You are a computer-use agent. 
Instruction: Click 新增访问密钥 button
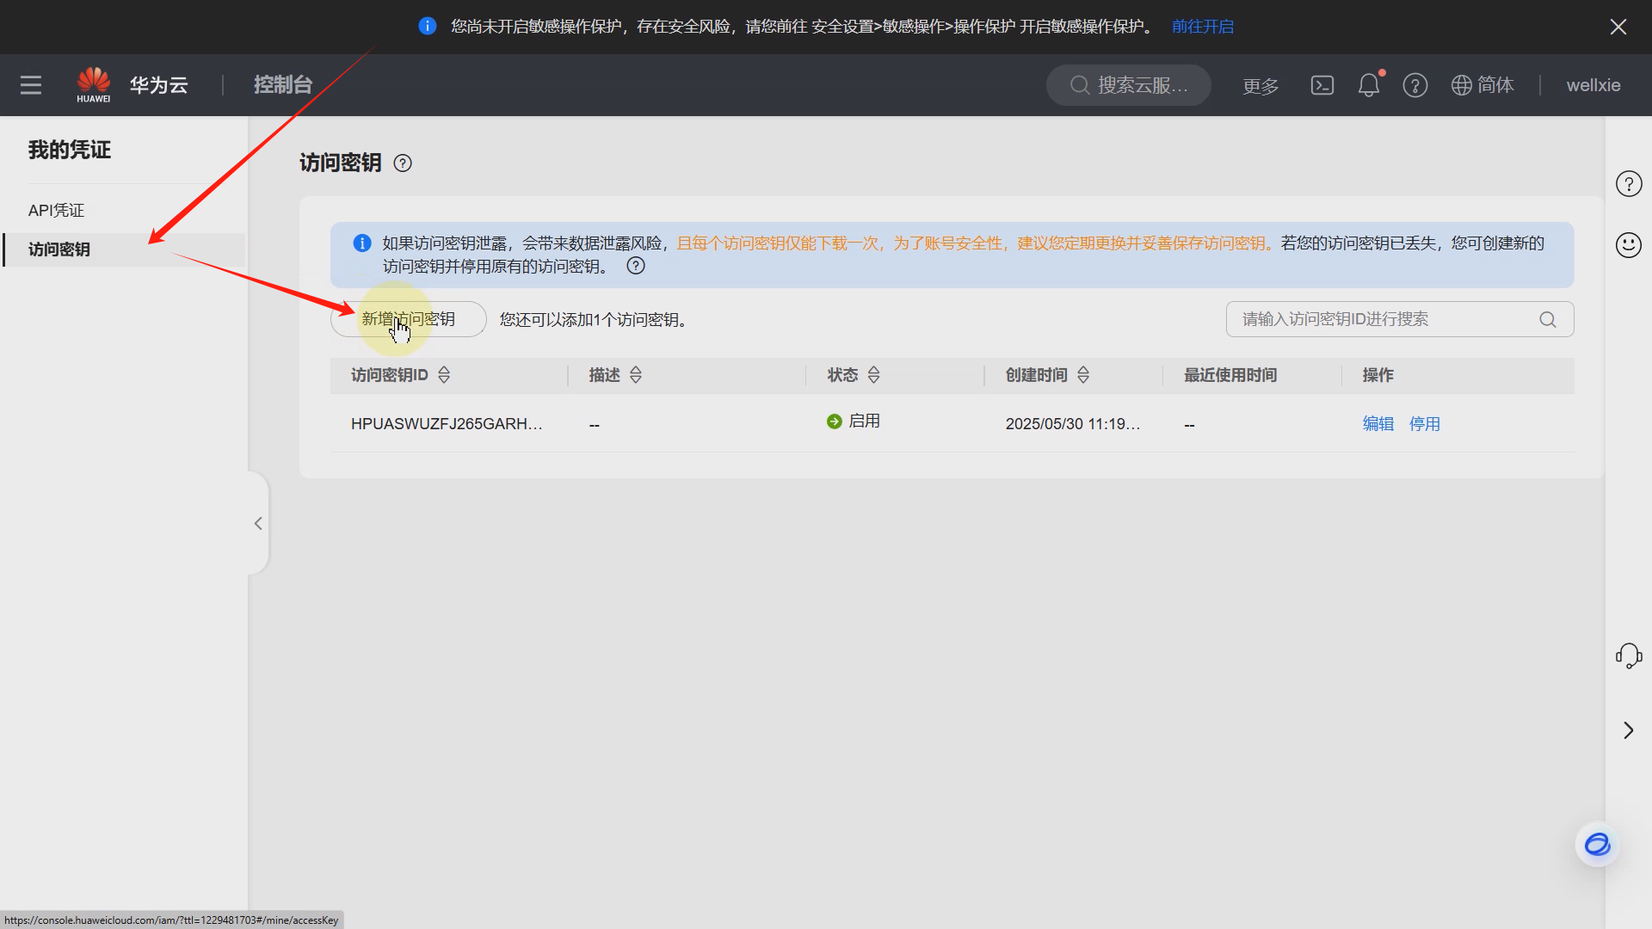click(x=408, y=319)
